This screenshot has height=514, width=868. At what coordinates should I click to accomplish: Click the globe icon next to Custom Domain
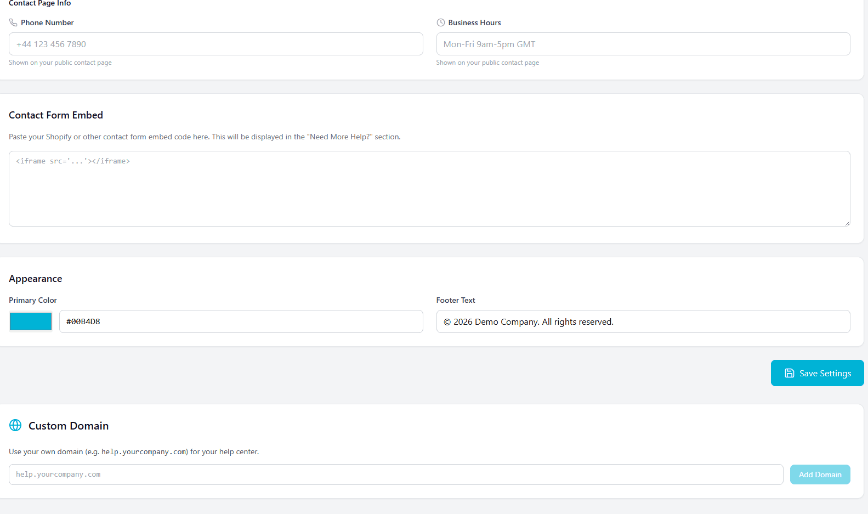pos(15,426)
